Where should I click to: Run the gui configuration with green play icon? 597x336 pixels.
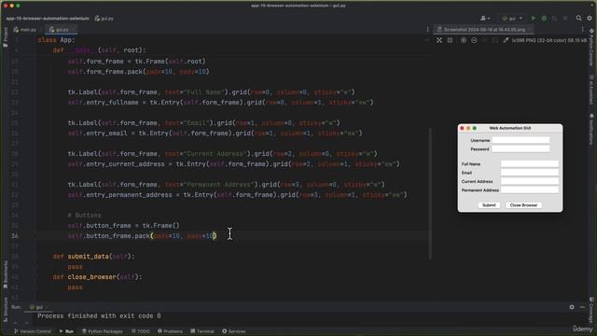point(534,19)
